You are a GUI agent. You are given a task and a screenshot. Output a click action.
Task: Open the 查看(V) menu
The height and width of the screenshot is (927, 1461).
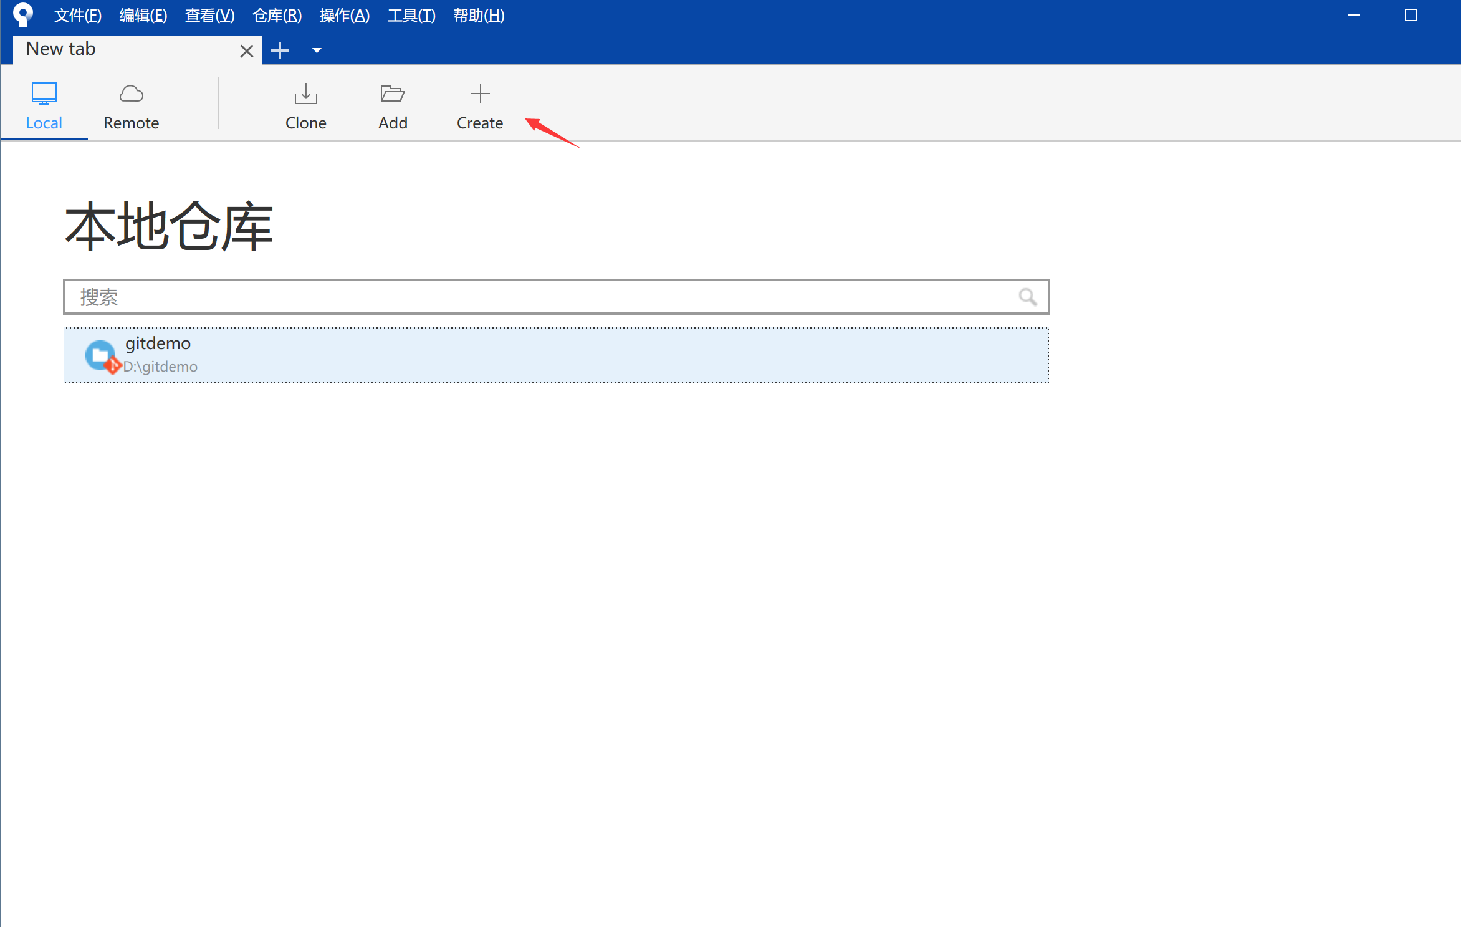click(x=209, y=16)
